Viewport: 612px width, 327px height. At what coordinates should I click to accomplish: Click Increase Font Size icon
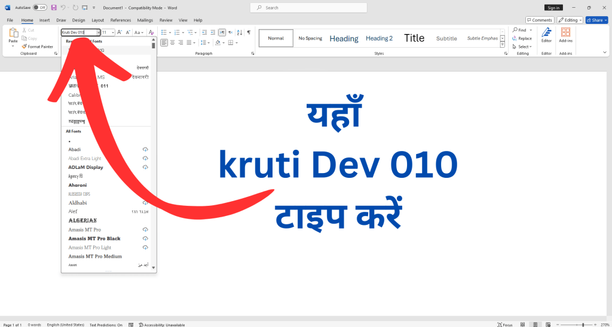120,32
